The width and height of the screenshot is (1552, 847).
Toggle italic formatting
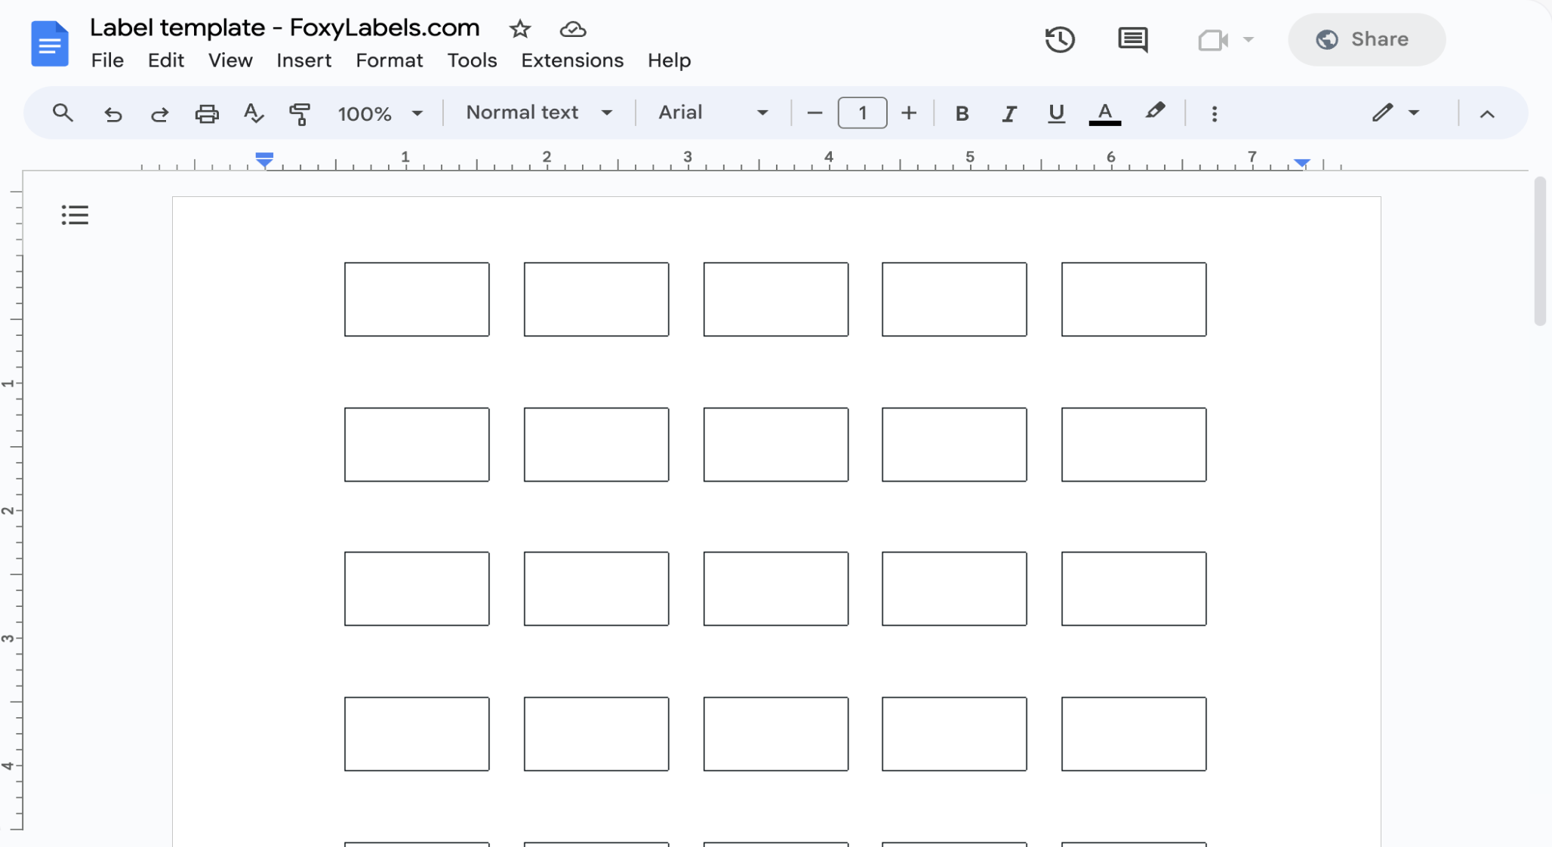1008,113
